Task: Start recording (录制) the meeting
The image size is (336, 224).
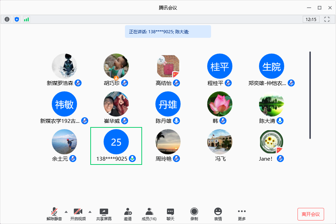Action: pyautogui.click(x=194, y=214)
